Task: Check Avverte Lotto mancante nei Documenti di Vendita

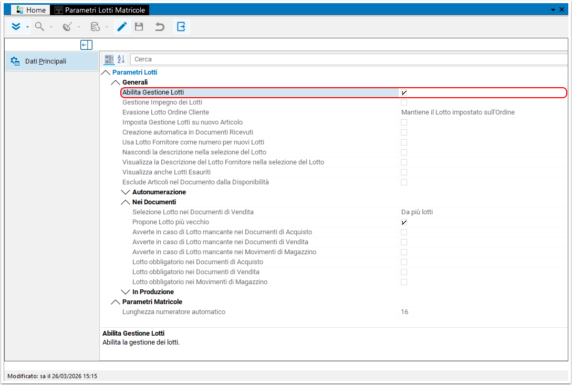Action: pos(404,242)
